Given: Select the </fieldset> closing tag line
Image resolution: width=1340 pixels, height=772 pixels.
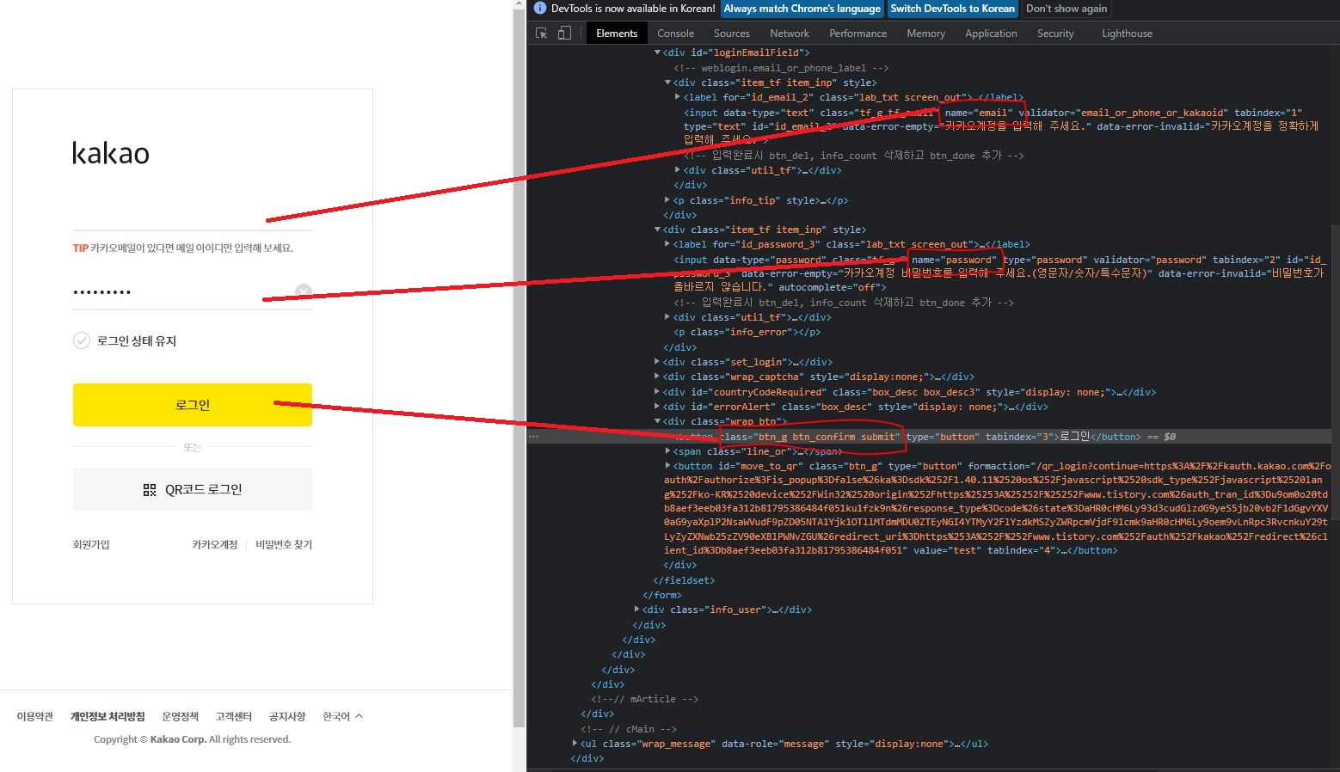Looking at the screenshot, I should click(684, 580).
